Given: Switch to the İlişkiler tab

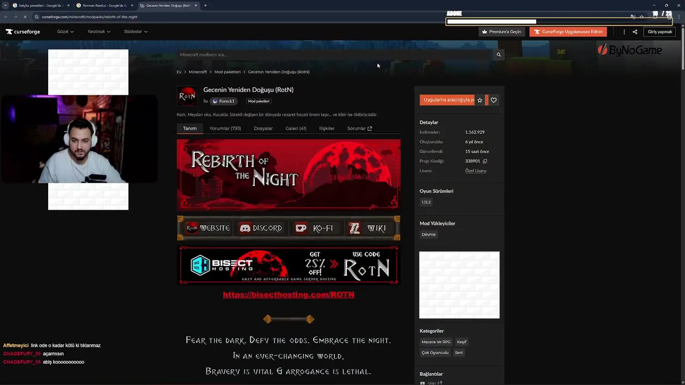Looking at the screenshot, I should tap(326, 128).
